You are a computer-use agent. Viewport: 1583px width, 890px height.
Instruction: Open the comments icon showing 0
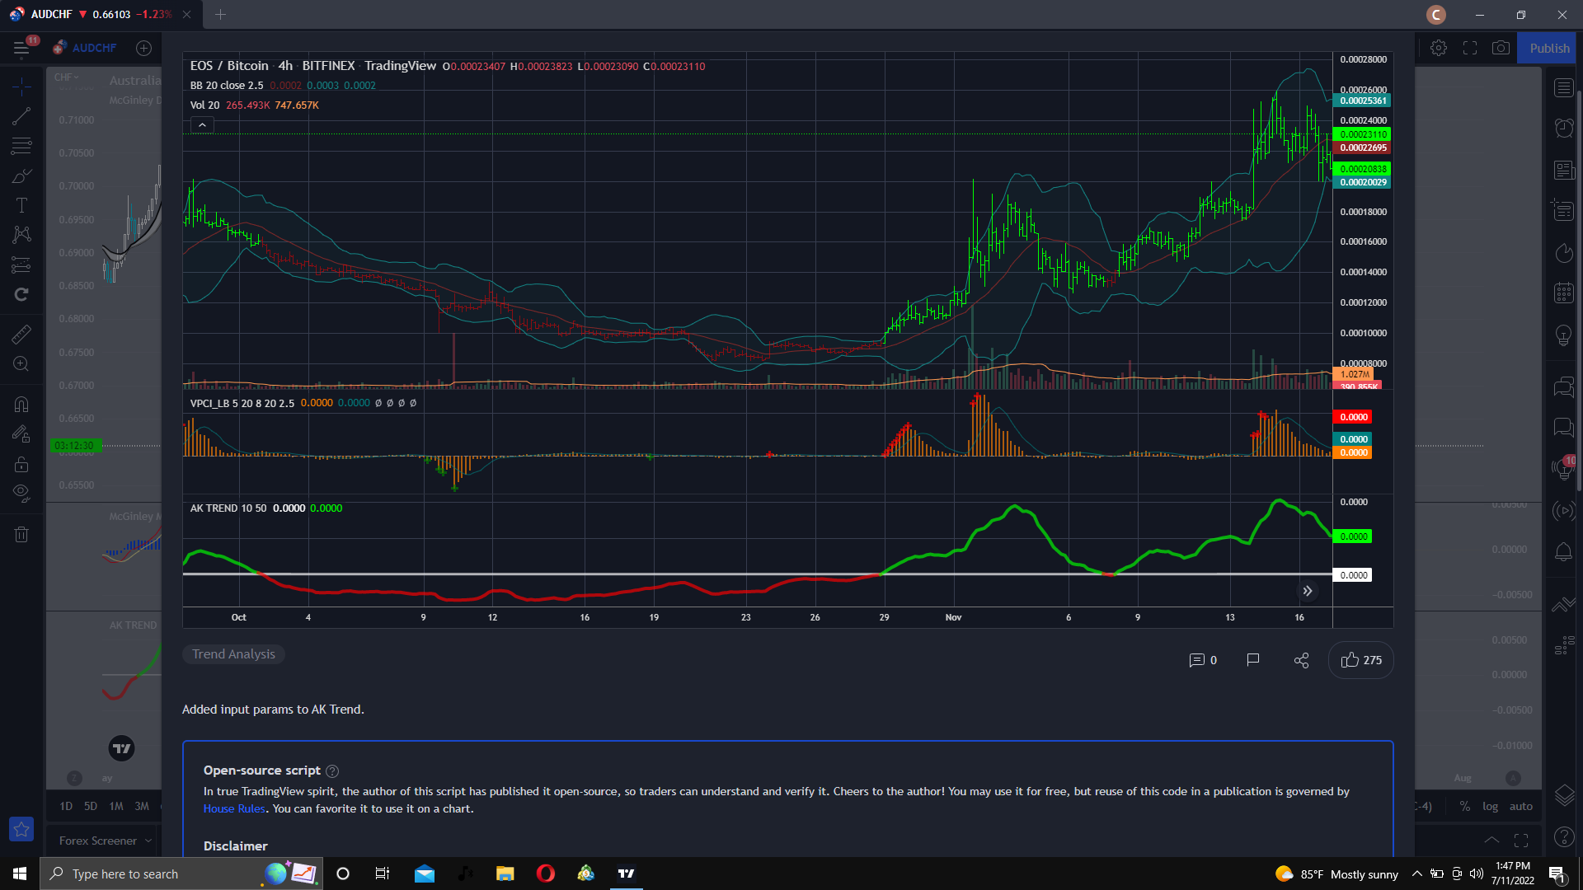point(1203,660)
